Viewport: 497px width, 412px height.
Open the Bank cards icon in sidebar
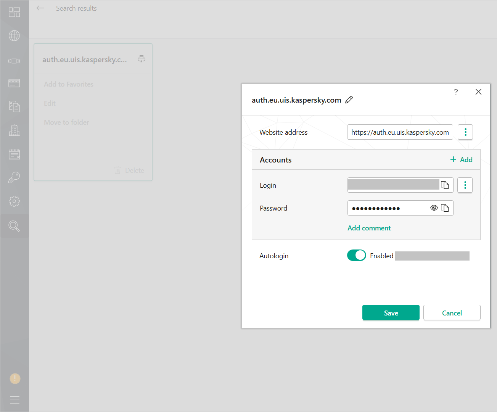point(14,83)
